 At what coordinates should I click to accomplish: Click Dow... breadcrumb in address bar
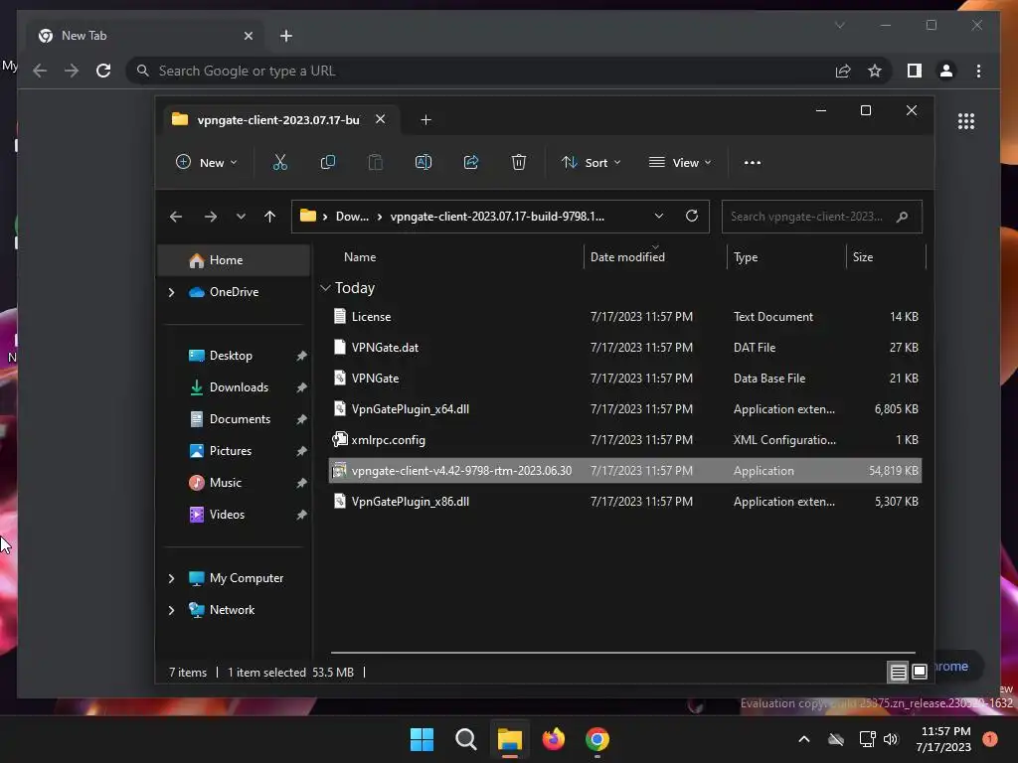(352, 217)
